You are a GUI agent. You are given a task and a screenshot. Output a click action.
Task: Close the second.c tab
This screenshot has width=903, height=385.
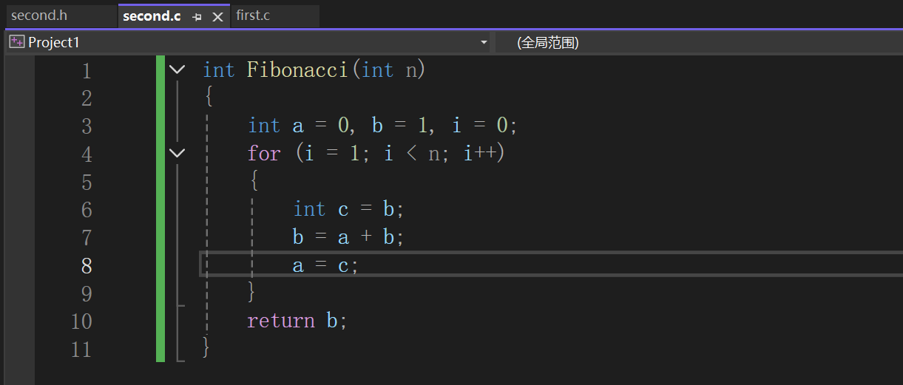[217, 17]
